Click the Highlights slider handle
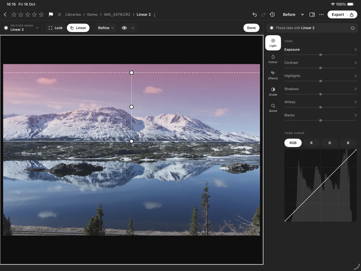Image resolution: width=361 pixels, height=271 pixels. tap(321, 81)
